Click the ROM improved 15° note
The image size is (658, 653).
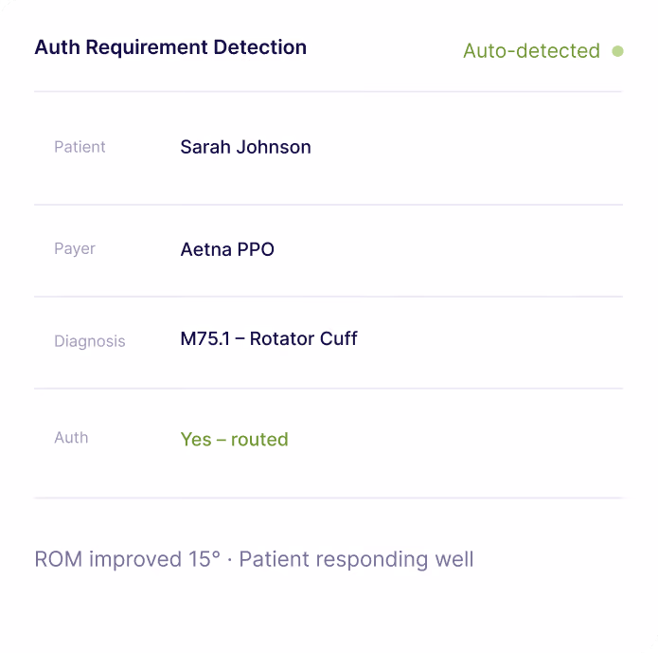[x=127, y=559]
